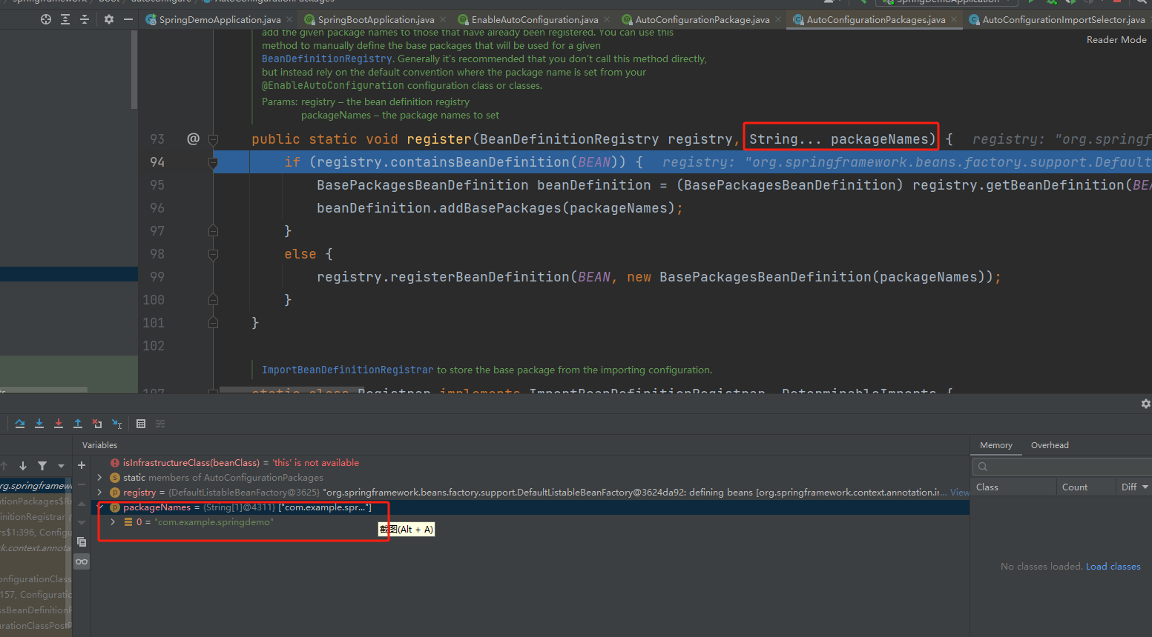The height and width of the screenshot is (637, 1152).
Task: Open the Memory tab
Action: pos(995,445)
